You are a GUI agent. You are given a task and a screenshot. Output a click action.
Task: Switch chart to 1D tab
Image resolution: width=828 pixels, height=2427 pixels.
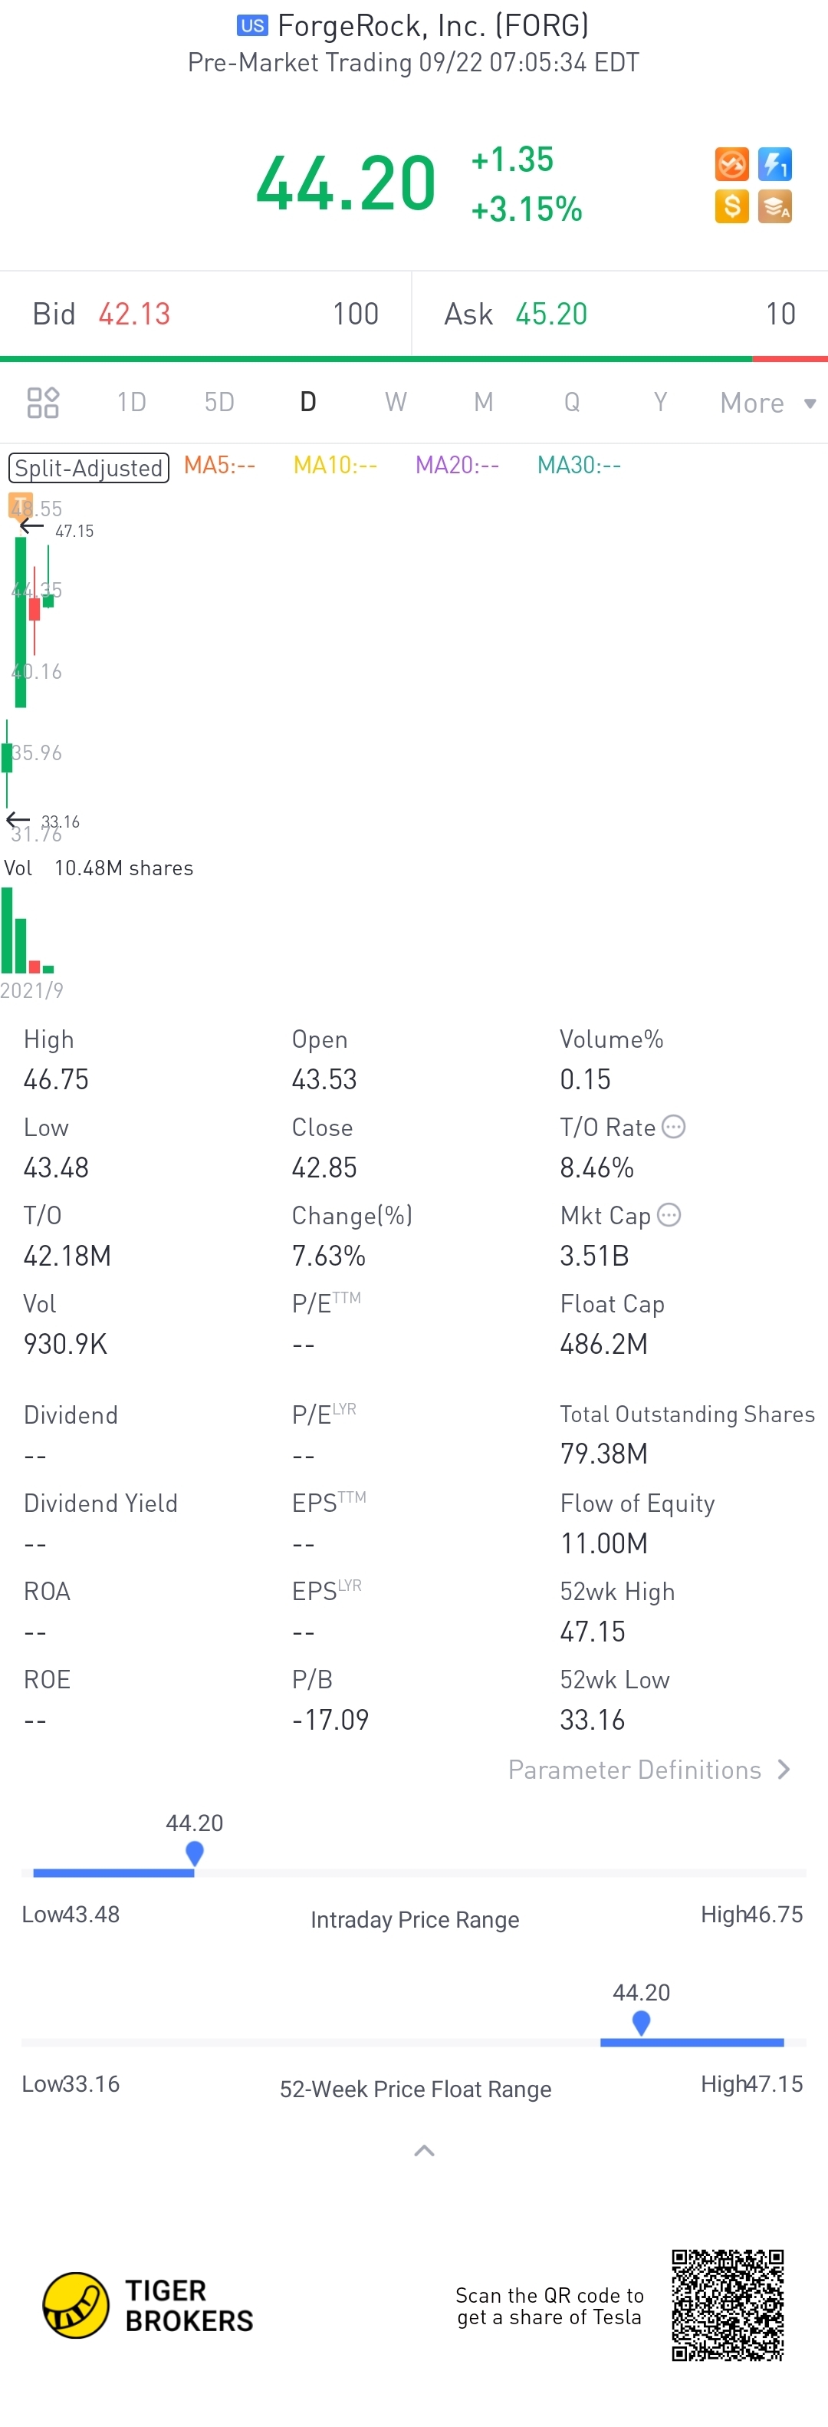tap(132, 402)
